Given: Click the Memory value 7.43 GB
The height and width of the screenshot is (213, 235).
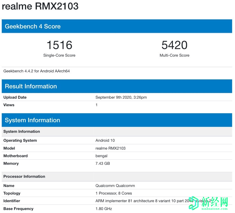Looking at the screenshot, I should coord(102,163).
